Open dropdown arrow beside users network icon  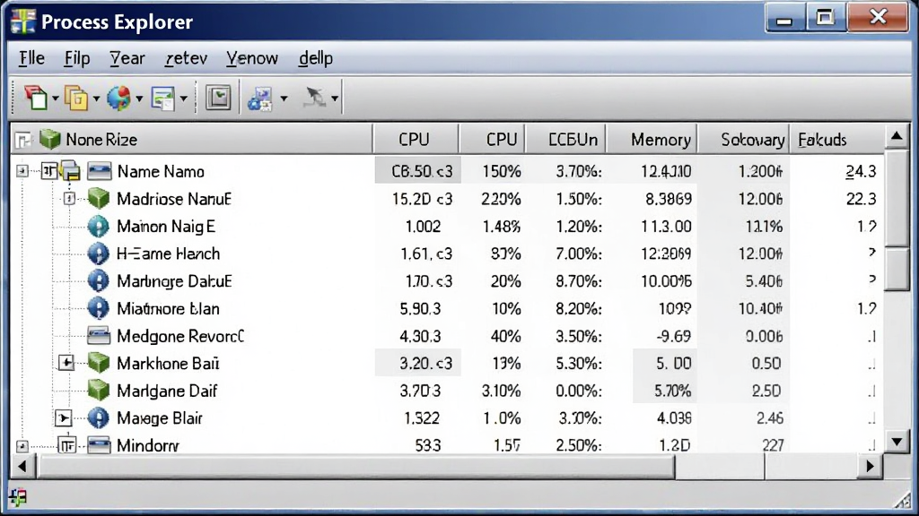click(284, 99)
